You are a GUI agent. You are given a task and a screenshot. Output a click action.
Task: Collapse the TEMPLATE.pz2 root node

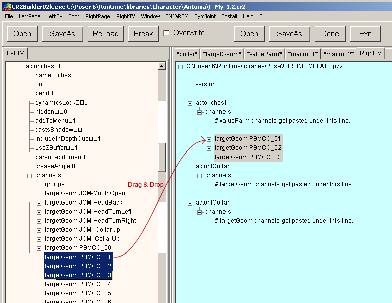coord(180,67)
